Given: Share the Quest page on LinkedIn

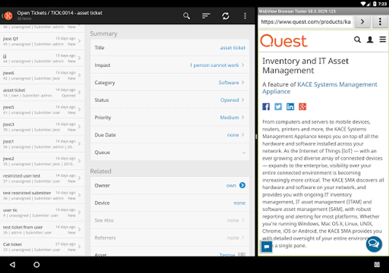Looking at the screenshot, I should click(290, 106).
